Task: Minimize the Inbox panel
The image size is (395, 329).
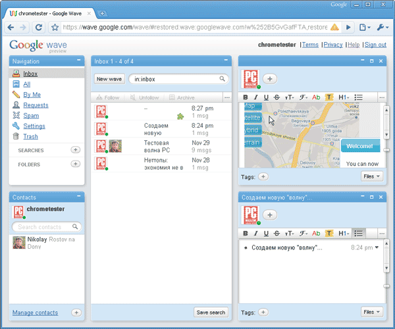Action: tap(226, 61)
